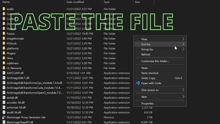Sort by Date modified column header
Image resolution: width=220 pixels, height=124 pixels.
pyautogui.click(x=75, y=2)
